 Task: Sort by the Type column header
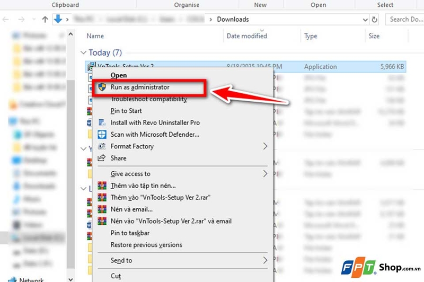[311, 36]
